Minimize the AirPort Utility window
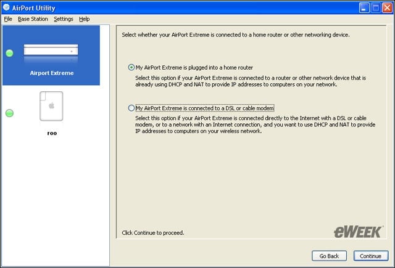Image resolution: width=395 pixels, height=268 pixels. point(364,8)
